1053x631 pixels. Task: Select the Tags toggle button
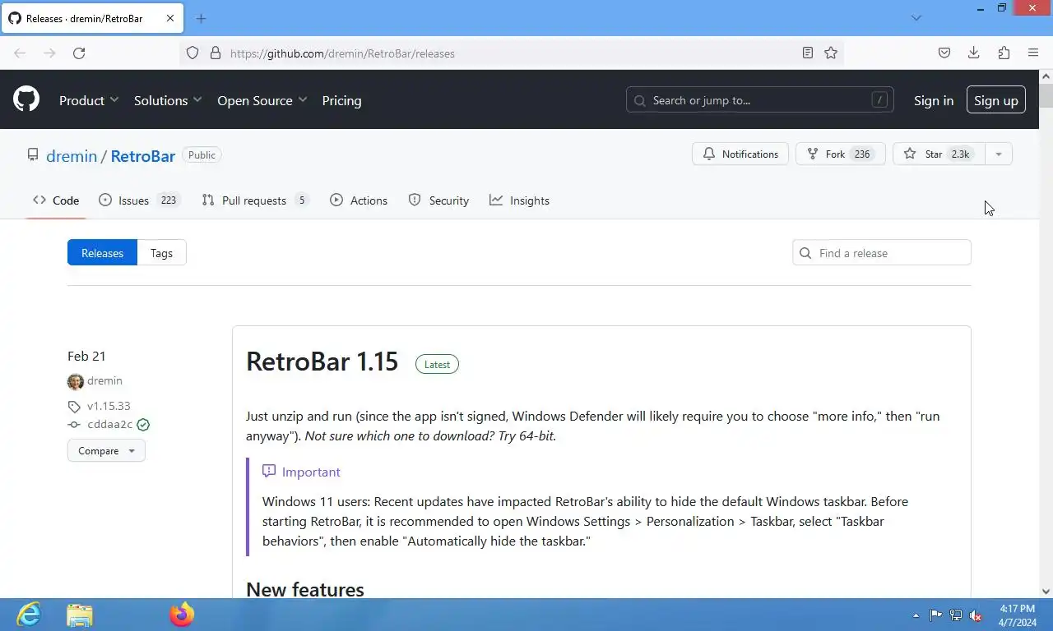161,252
